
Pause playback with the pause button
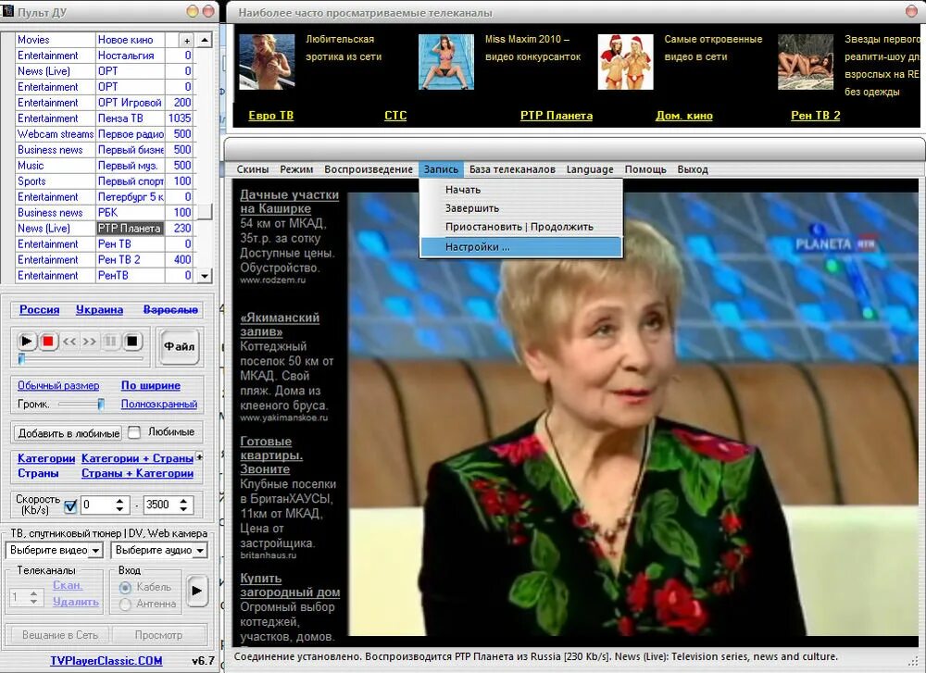110,342
